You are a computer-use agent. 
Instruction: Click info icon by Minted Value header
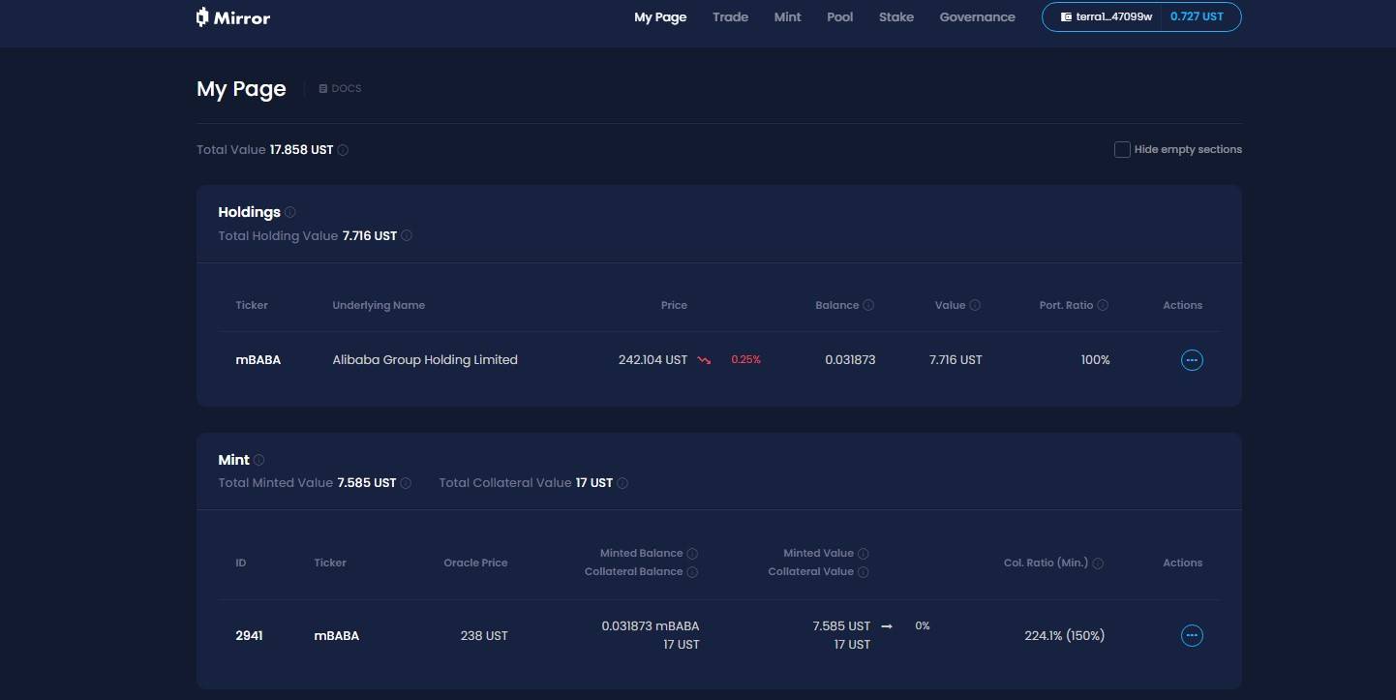(x=864, y=554)
